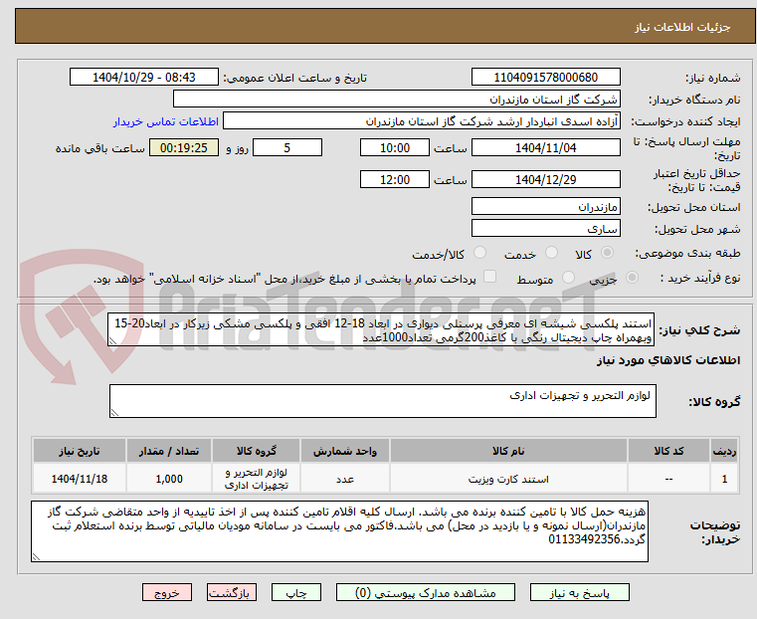Click the گروه کالا column header
Screen dimensions: 757x619
pyautogui.click(x=256, y=451)
